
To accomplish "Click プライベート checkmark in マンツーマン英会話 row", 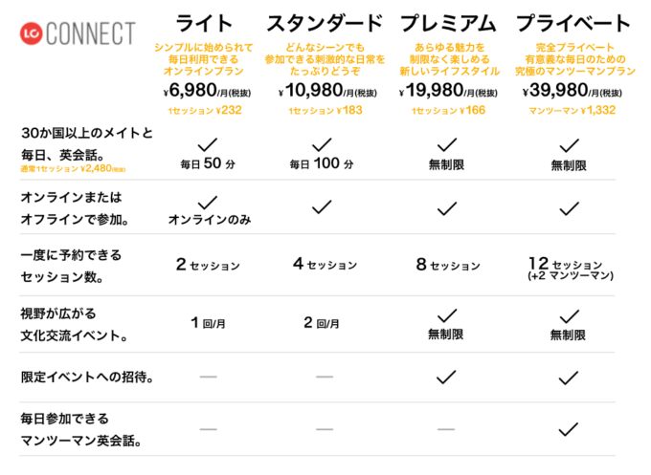I will pos(569,429).
